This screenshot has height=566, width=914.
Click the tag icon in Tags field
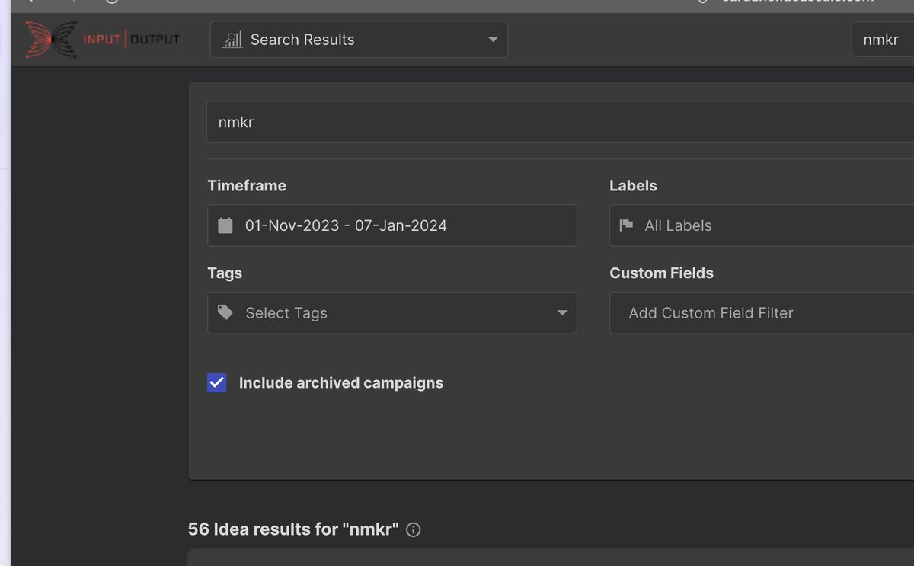click(225, 312)
